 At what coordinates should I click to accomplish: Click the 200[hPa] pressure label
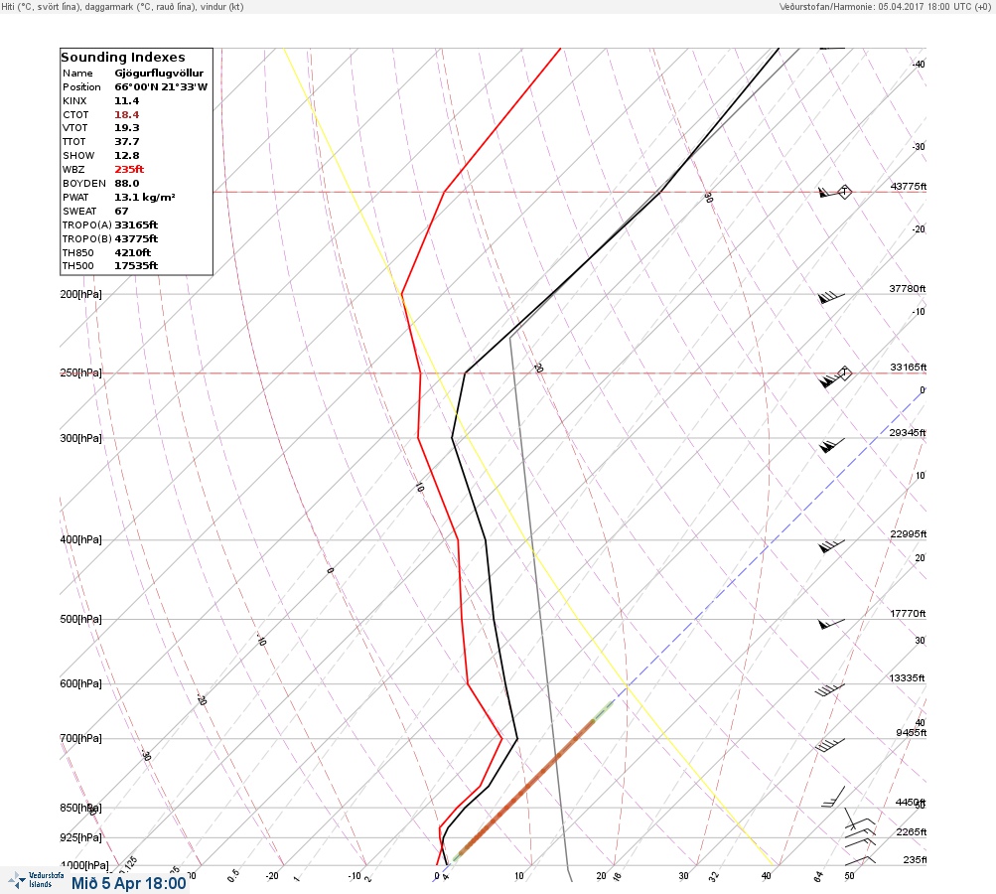tap(80, 294)
